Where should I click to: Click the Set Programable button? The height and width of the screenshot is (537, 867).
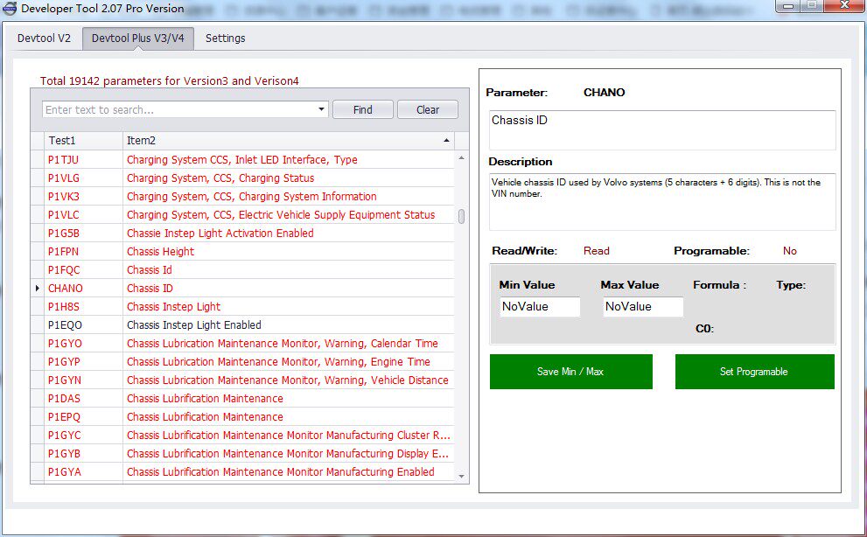pyautogui.click(x=754, y=372)
